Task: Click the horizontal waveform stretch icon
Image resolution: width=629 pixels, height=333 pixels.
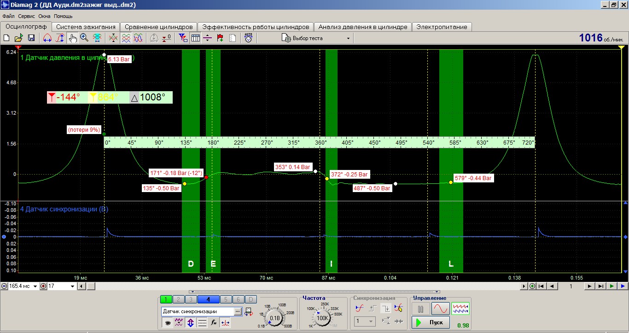Action: click(98, 38)
